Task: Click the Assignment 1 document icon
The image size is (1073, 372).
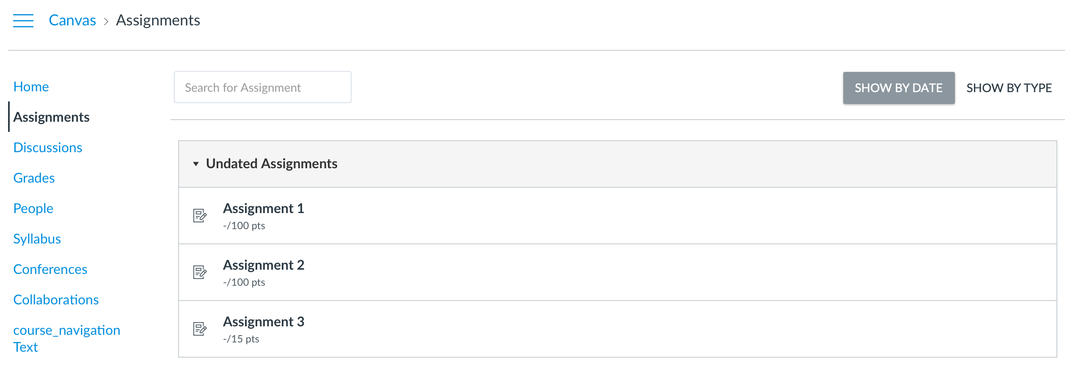Action: (200, 216)
